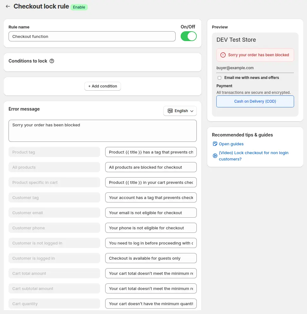
Task: Edit the Product tag error message field
Action: pos(151,152)
